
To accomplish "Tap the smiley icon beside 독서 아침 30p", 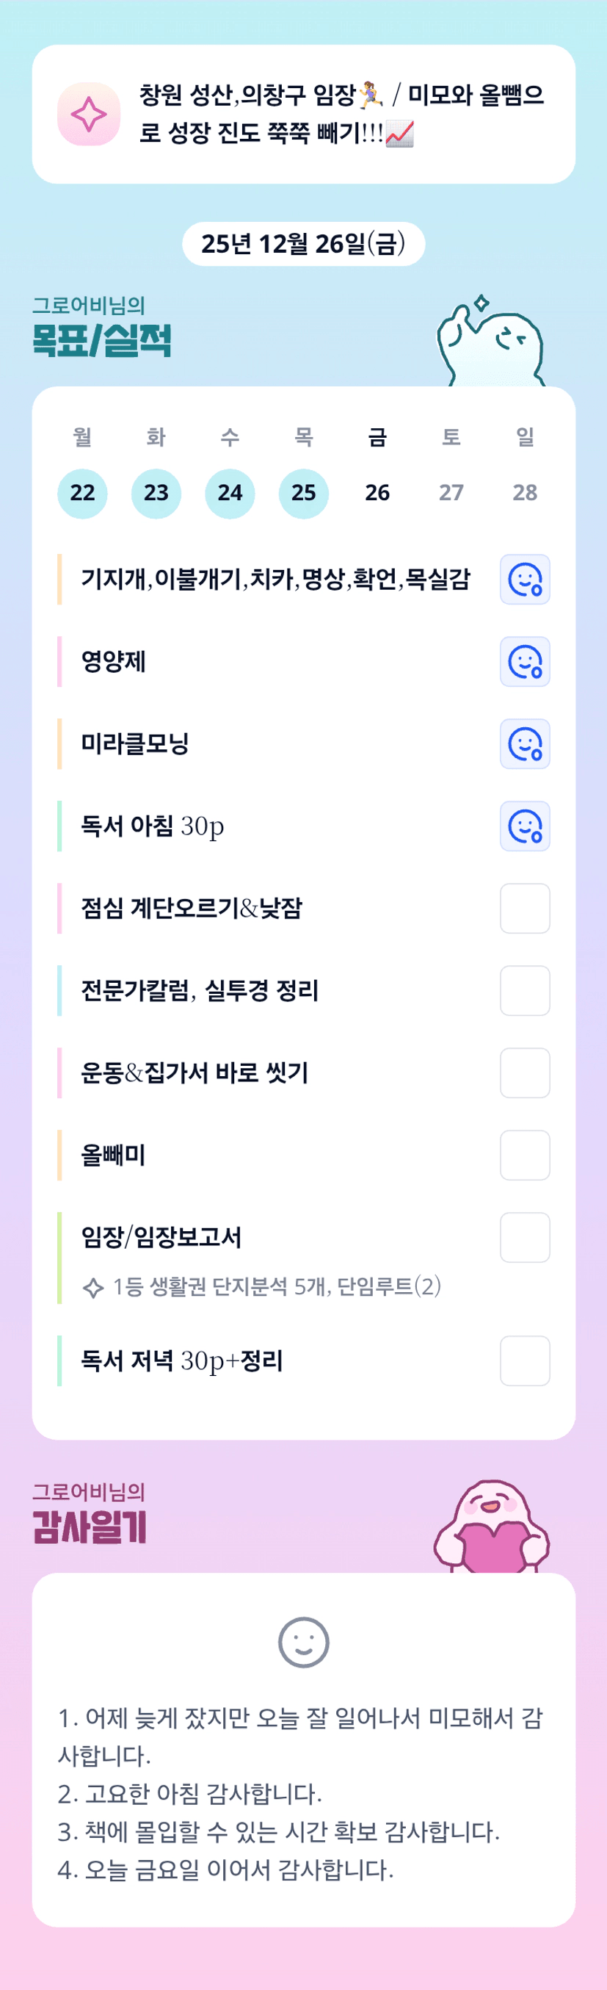I will (524, 826).
